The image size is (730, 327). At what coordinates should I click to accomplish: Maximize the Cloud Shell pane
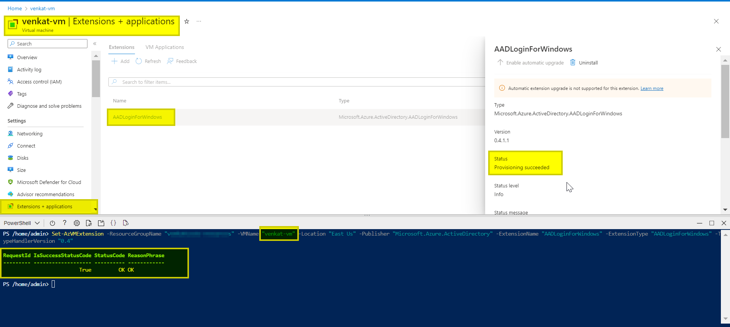(712, 223)
